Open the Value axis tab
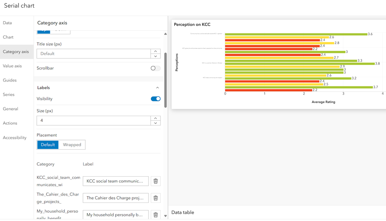 pos(12,66)
